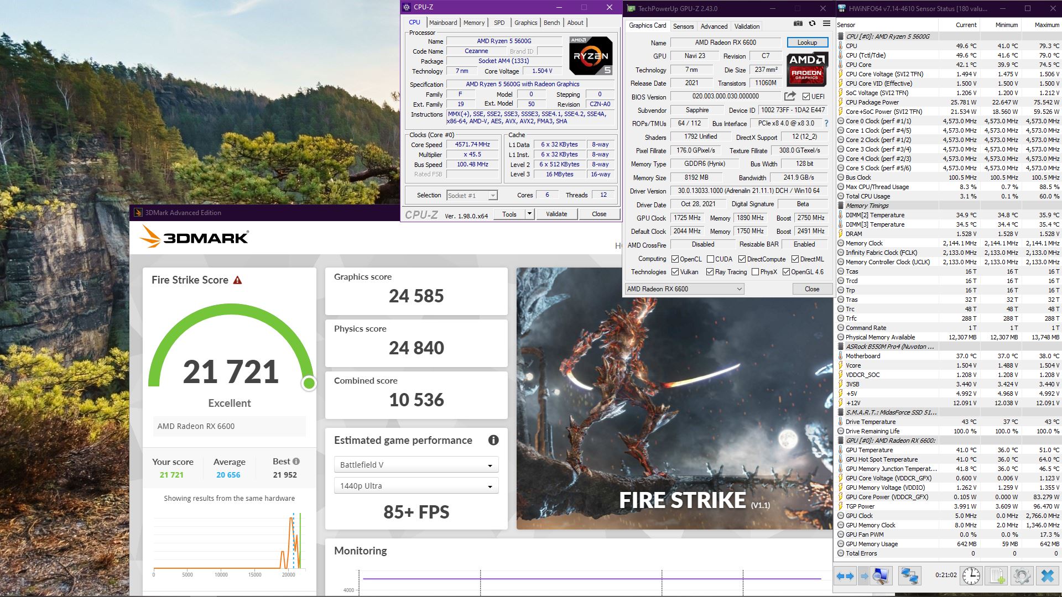The image size is (1062, 597).
Task: Click HWiNFO single right-arrow toolbar icon
Action: pos(864,577)
